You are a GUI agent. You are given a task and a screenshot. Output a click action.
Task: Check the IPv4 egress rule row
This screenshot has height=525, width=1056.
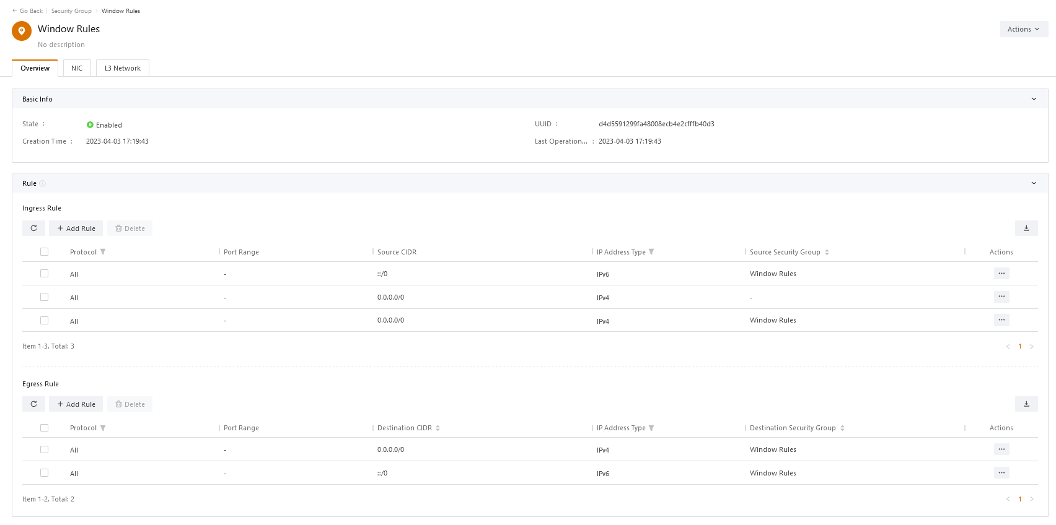coord(44,449)
